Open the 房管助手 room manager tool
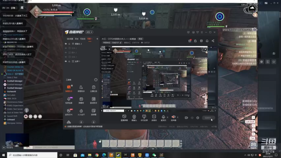This screenshot has height=158, width=281. tap(81, 88)
